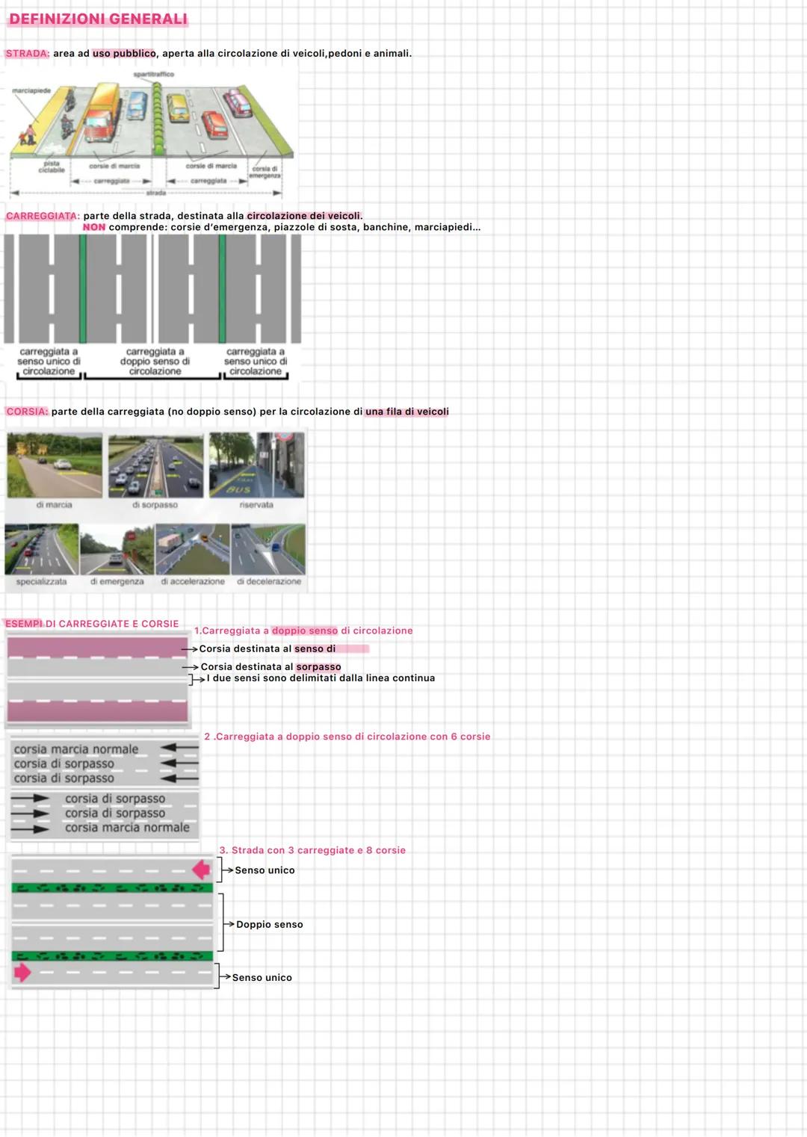
Task: Click the CORSIA definition label
Action: [x=28, y=410]
